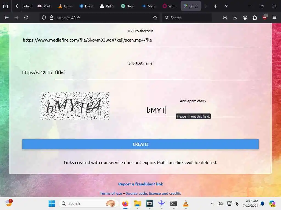Reload the current page
Image resolution: width=281 pixels, height=210 pixels.
[x=26, y=17]
